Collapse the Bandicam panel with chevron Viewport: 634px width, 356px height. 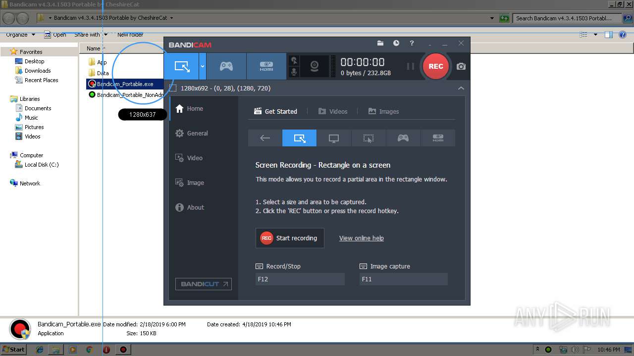point(461,88)
